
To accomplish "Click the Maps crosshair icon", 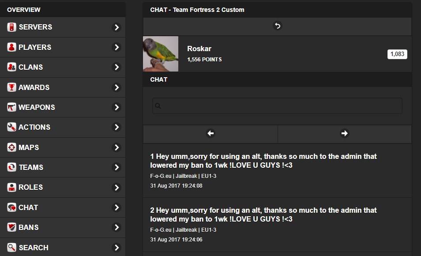I will coord(11,147).
